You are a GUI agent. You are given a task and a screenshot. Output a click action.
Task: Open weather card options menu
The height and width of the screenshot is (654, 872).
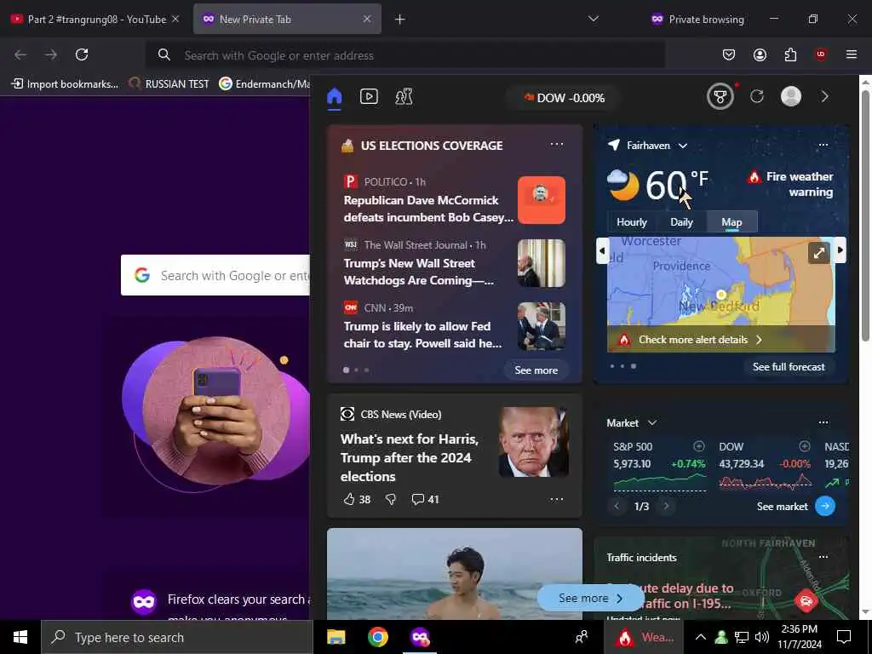[x=823, y=145]
